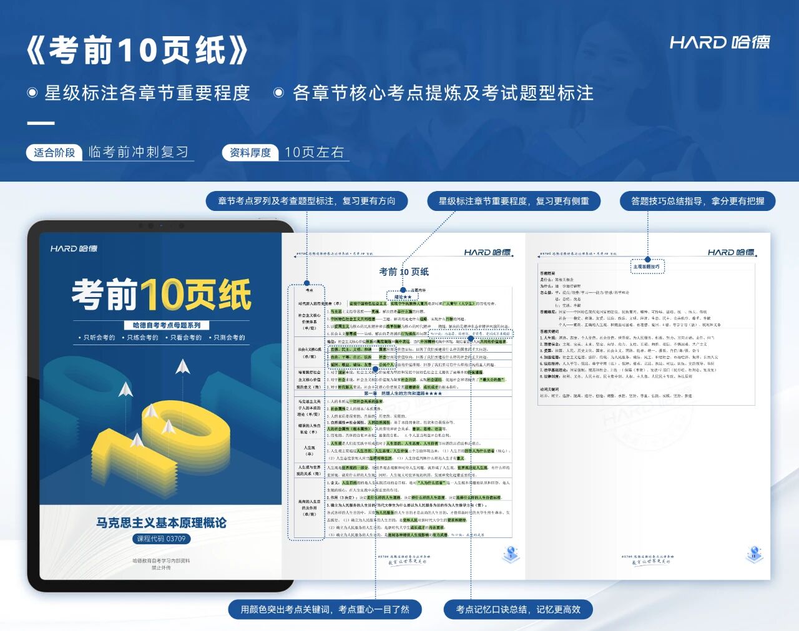Click the 答题技巧总结指导 callout
Image resolution: width=799 pixels, height=631 pixels.
pos(698,201)
